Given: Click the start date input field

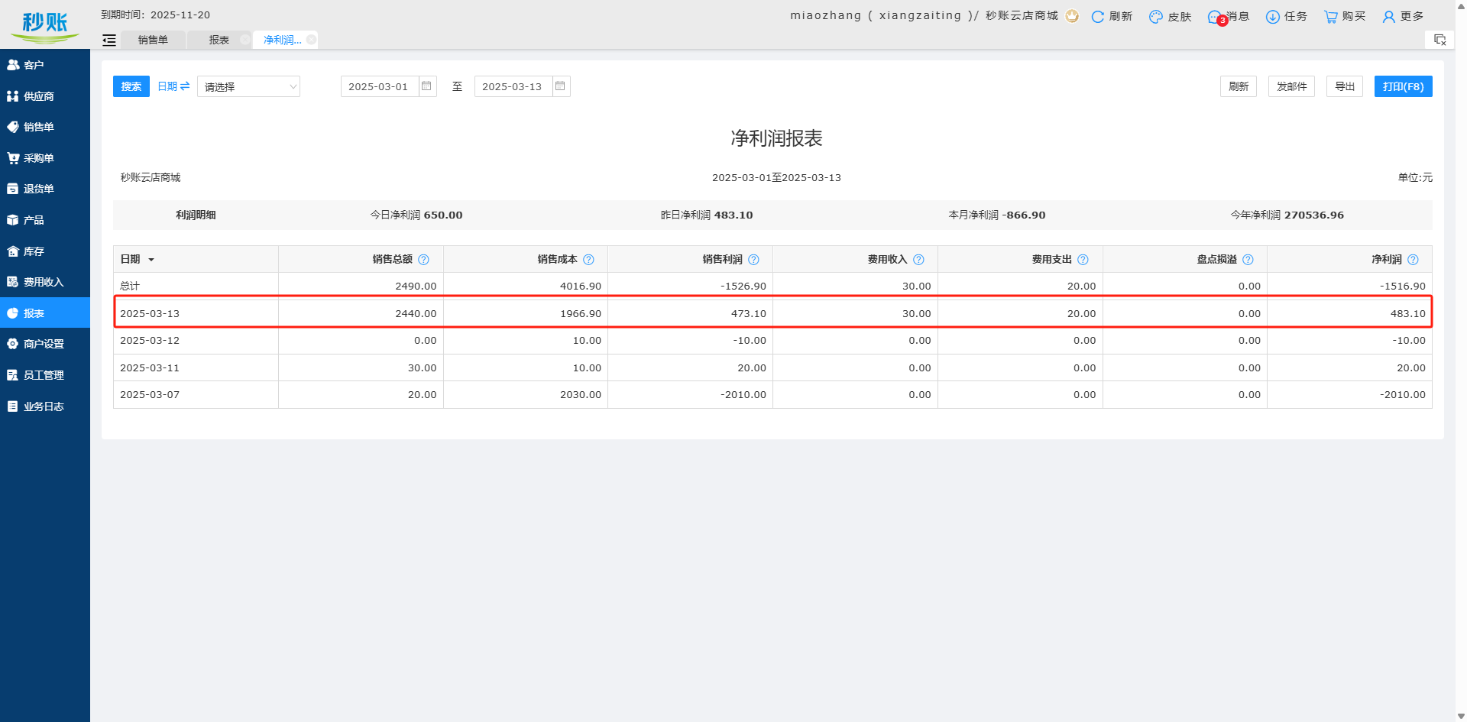Looking at the screenshot, I should point(379,86).
